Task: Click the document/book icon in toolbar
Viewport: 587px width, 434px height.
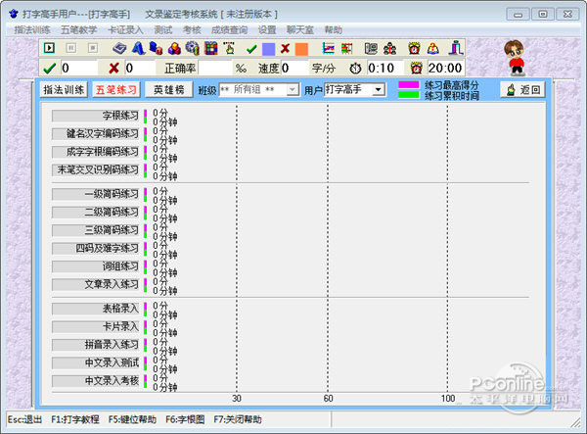Action: point(371,48)
